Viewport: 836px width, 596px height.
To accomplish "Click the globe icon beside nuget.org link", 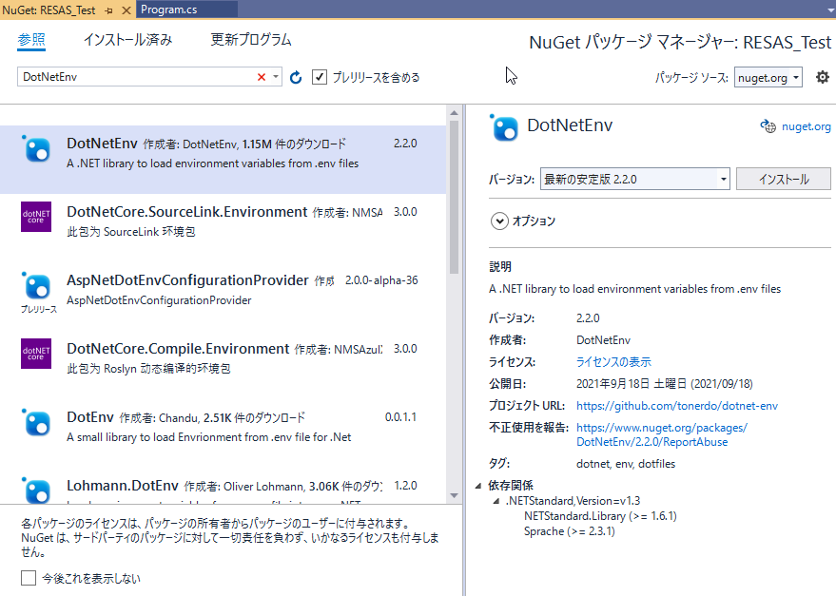I will [768, 126].
